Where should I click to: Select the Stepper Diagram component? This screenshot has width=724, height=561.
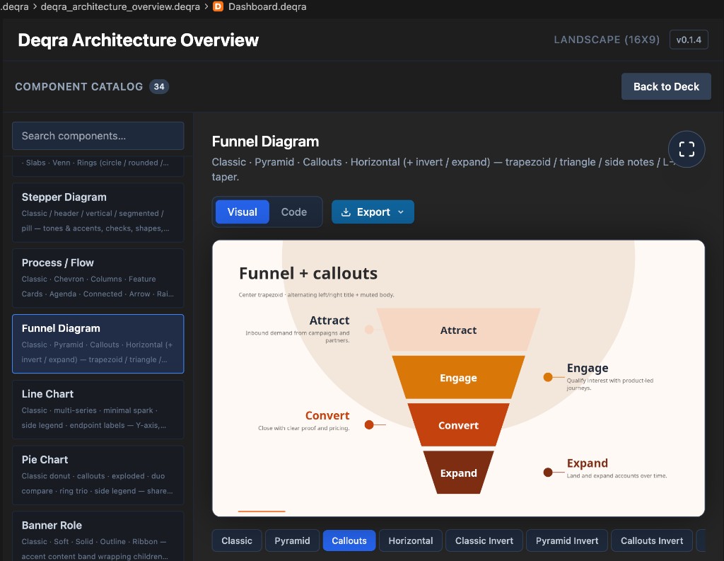click(98, 212)
